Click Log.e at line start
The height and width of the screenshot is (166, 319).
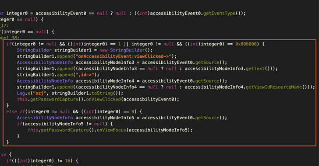23,93
